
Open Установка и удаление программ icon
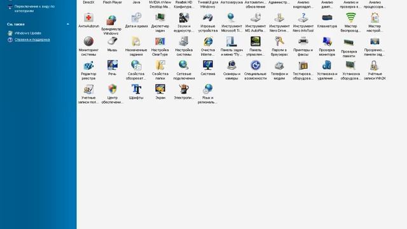tap(327, 66)
